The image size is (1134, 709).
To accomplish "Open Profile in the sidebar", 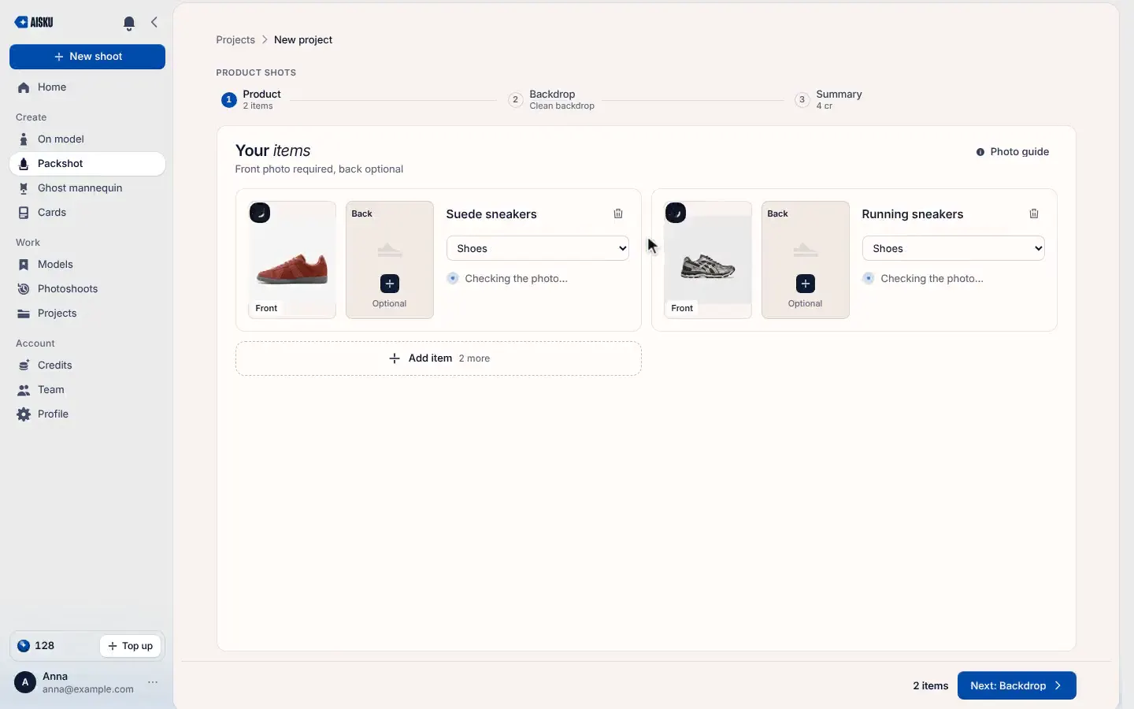I will pos(87,414).
